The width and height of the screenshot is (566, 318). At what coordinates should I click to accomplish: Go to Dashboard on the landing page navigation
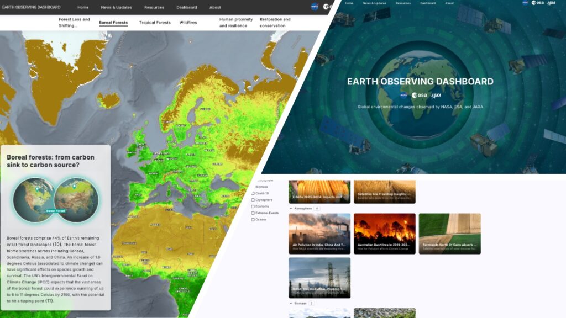click(x=428, y=3)
